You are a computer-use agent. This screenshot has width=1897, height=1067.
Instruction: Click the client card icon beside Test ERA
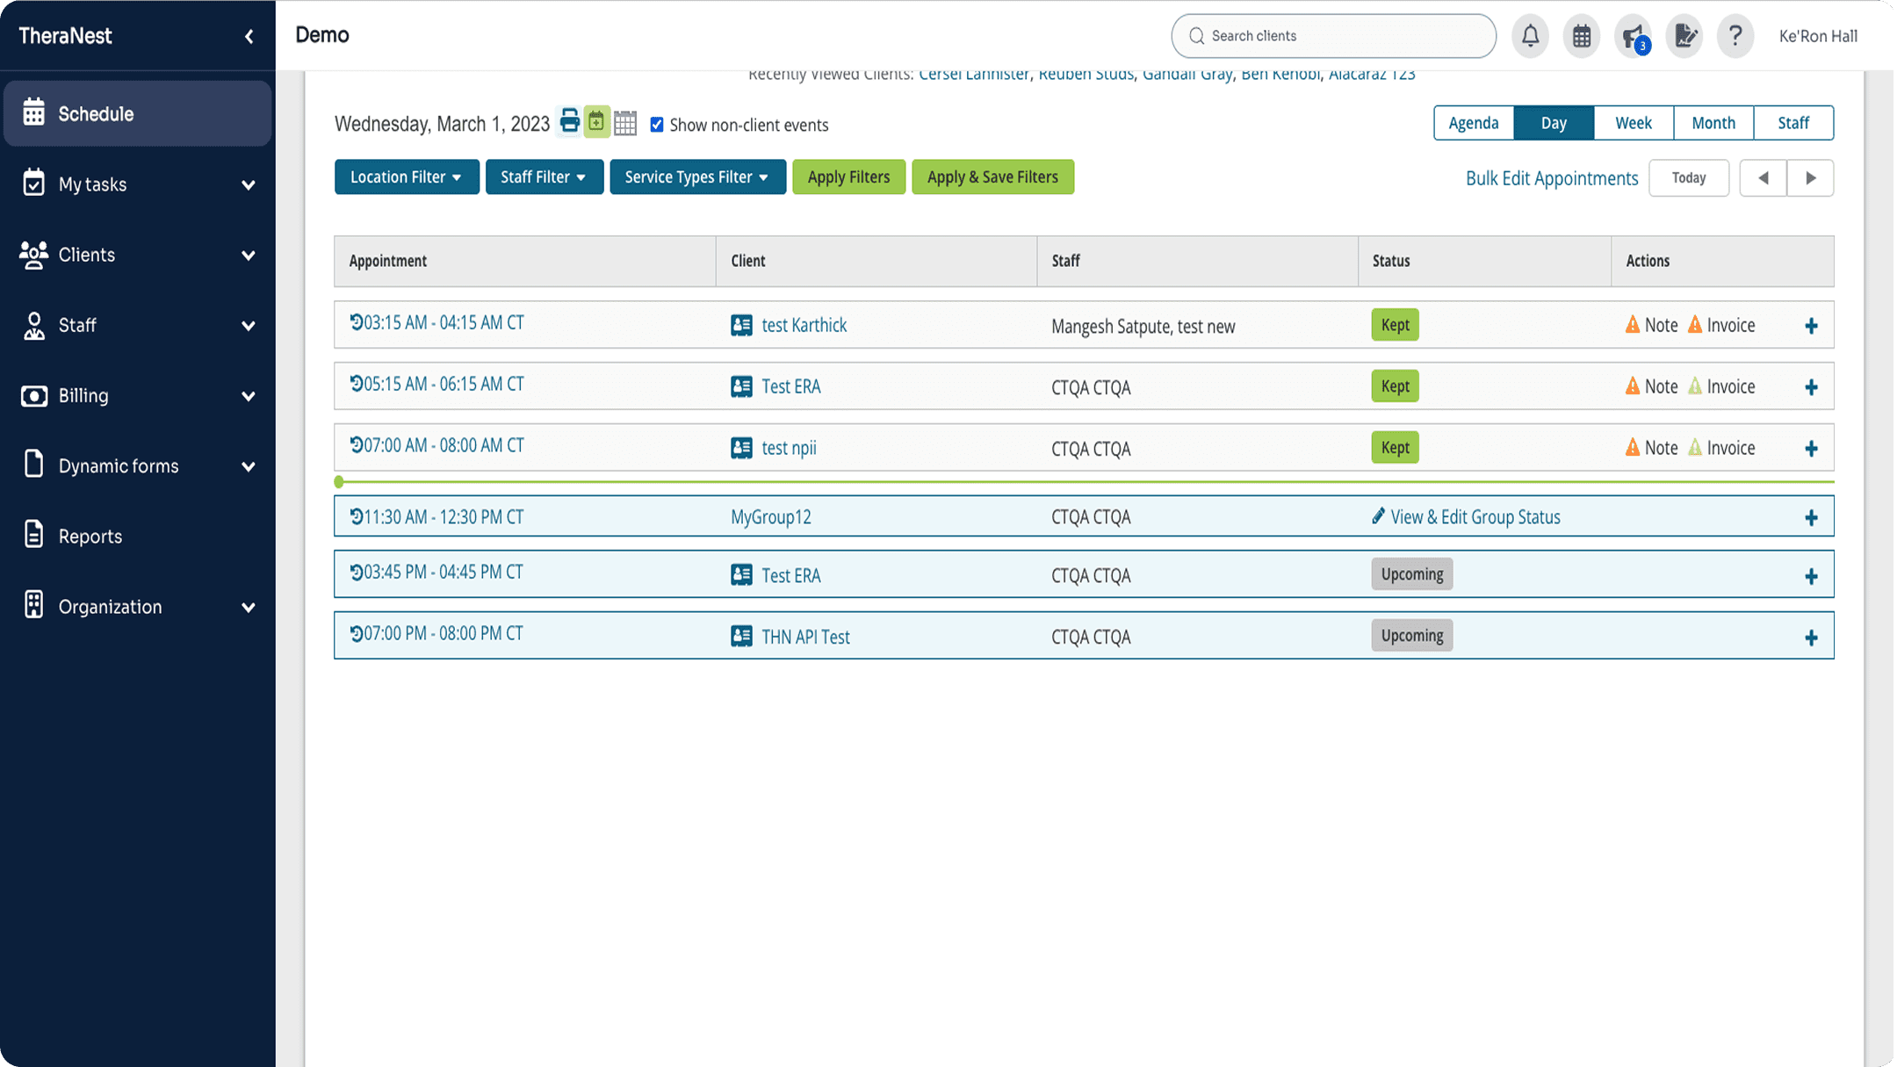click(740, 386)
